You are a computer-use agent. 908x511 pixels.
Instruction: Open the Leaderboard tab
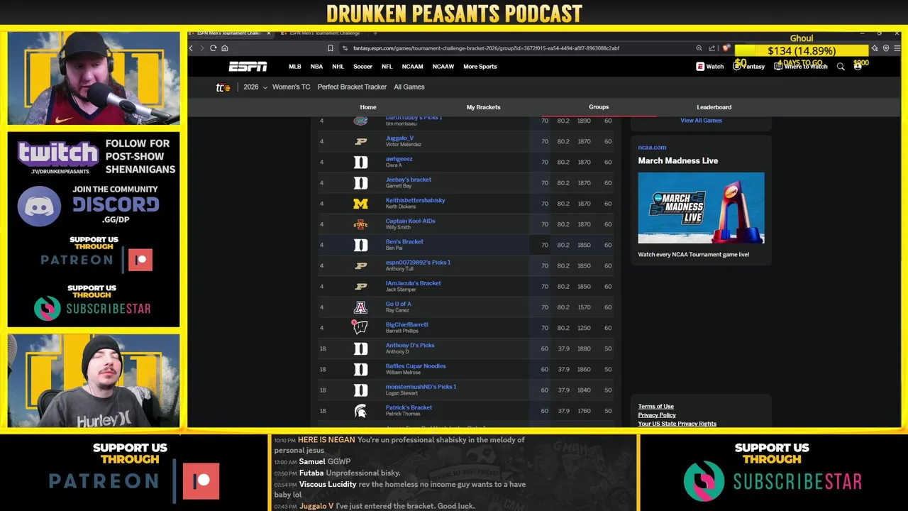point(714,107)
